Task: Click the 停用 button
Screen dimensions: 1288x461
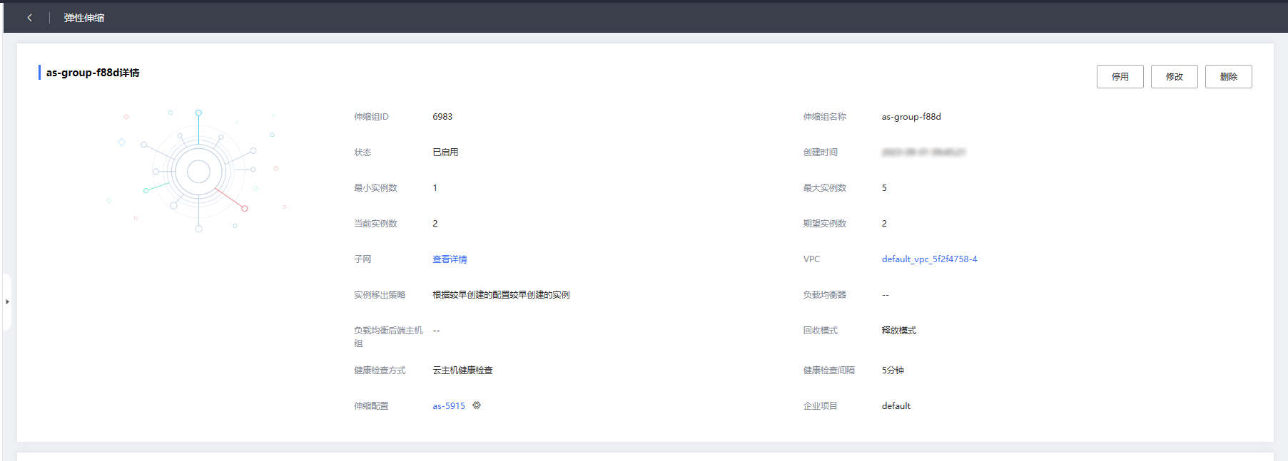Action: (1120, 77)
